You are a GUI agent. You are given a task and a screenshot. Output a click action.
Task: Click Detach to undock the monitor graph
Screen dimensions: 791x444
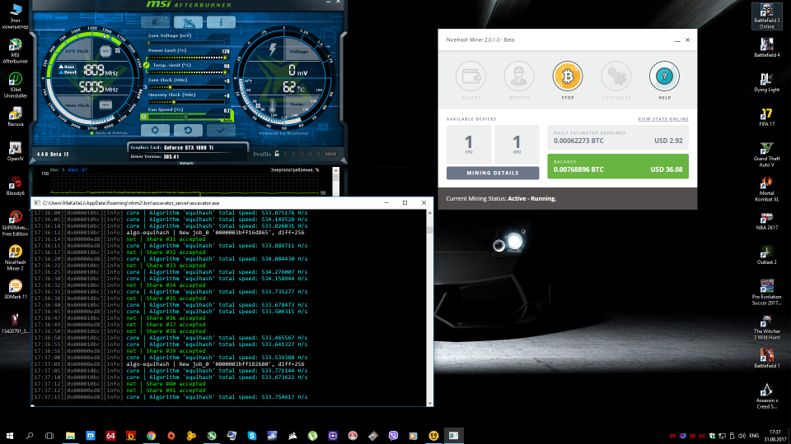coord(186,163)
